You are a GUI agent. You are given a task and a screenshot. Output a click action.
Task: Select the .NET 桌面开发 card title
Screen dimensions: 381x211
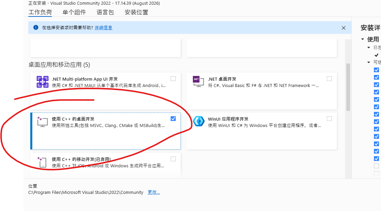click(x=222, y=79)
